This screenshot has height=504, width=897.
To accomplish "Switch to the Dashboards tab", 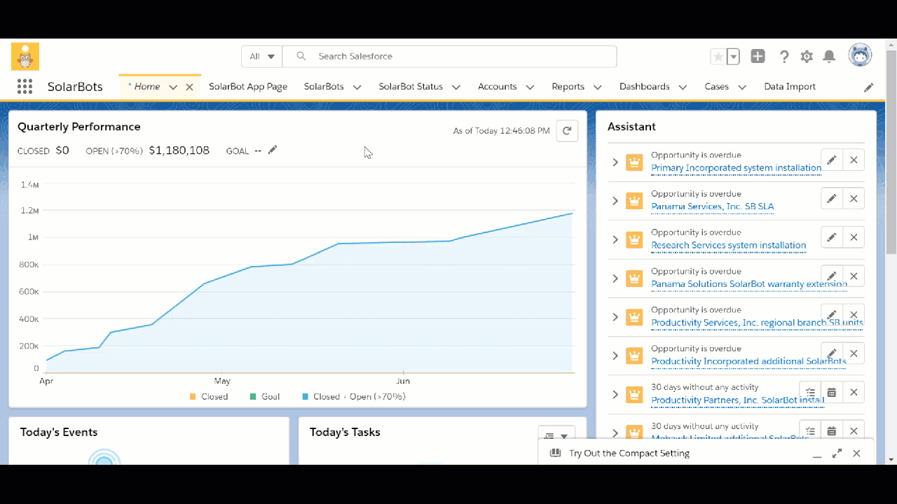I will coord(644,86).
